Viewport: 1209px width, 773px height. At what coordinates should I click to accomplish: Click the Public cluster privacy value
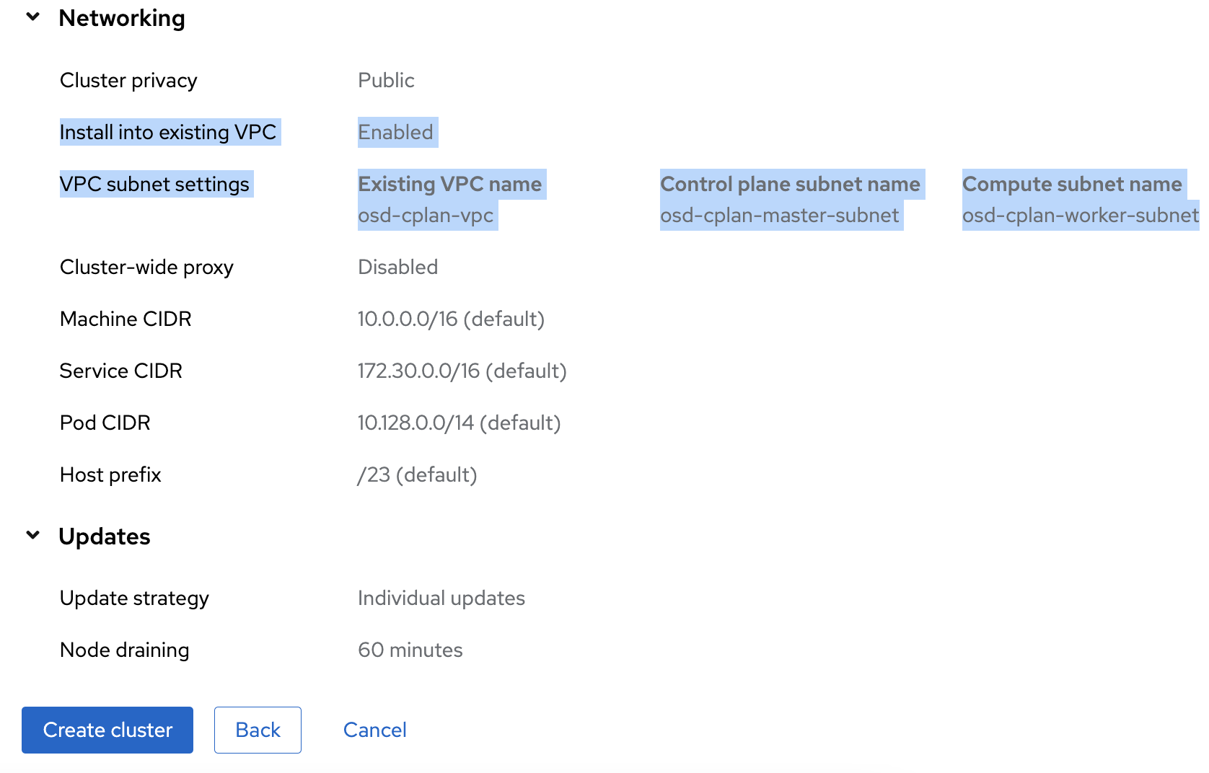[x=386, y=80]
